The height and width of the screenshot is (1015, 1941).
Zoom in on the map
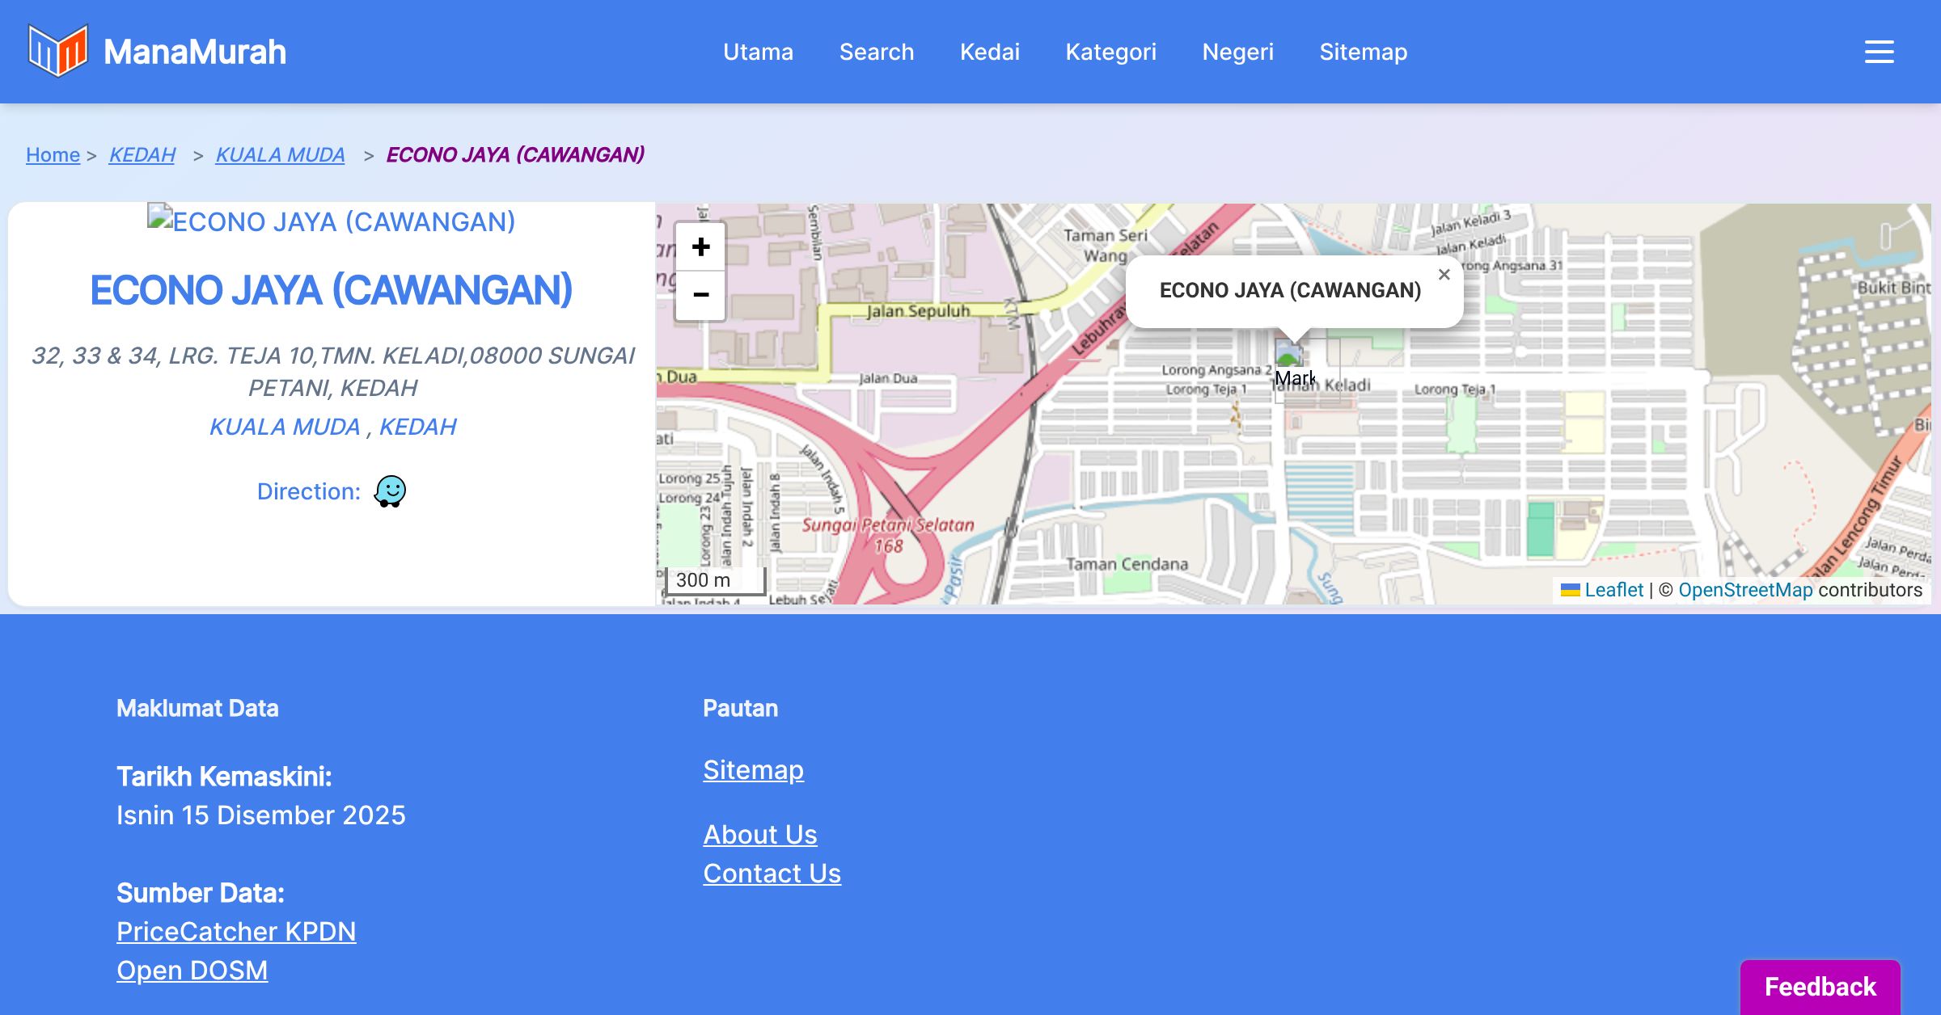click(x=700, y=247)
